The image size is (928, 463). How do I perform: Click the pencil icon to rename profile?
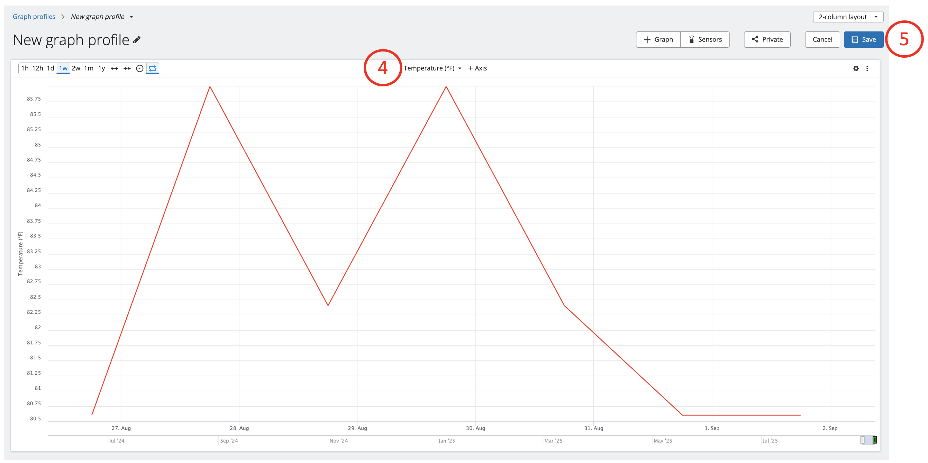pyautogui.click(x=137, y=40)
